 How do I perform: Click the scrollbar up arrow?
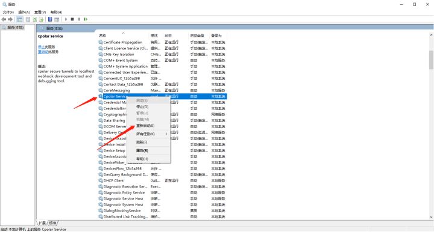click(431, 35)
